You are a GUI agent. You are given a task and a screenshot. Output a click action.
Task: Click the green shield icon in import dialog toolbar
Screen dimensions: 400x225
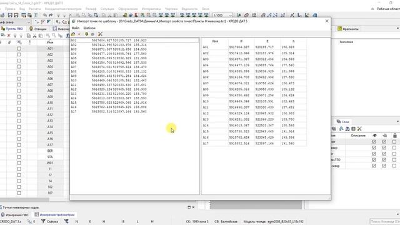click(x=86, y=34)
